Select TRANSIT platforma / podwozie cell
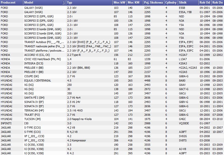The image size is (224, 155). 44,51
